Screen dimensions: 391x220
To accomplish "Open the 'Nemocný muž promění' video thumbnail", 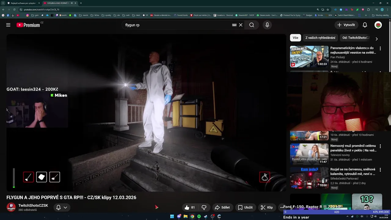I will pos(309,154).
